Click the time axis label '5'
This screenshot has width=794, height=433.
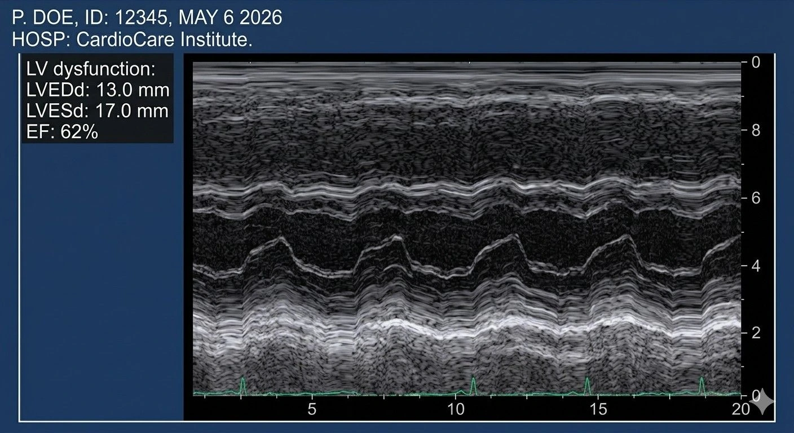pyautogui.click(x=312, y=409)
